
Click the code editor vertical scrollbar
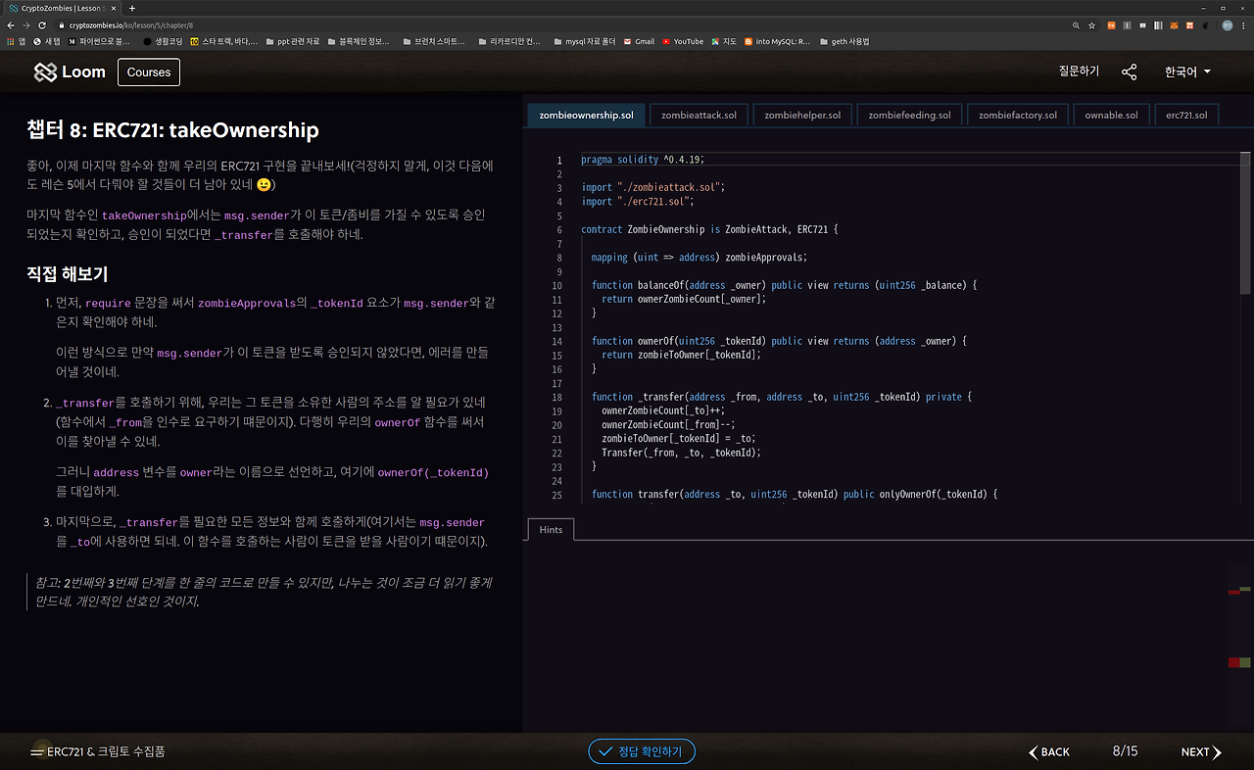(x=1246, y=223)
